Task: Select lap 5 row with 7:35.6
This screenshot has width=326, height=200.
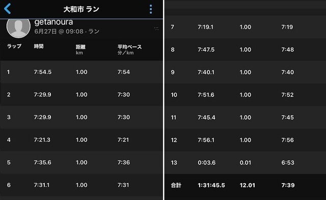Action: click(81, 162)
